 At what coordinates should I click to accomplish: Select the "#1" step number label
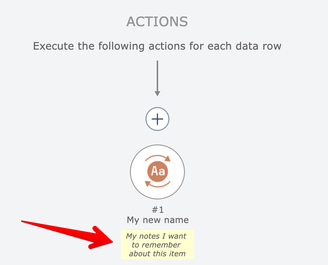[x=157, y=210]
